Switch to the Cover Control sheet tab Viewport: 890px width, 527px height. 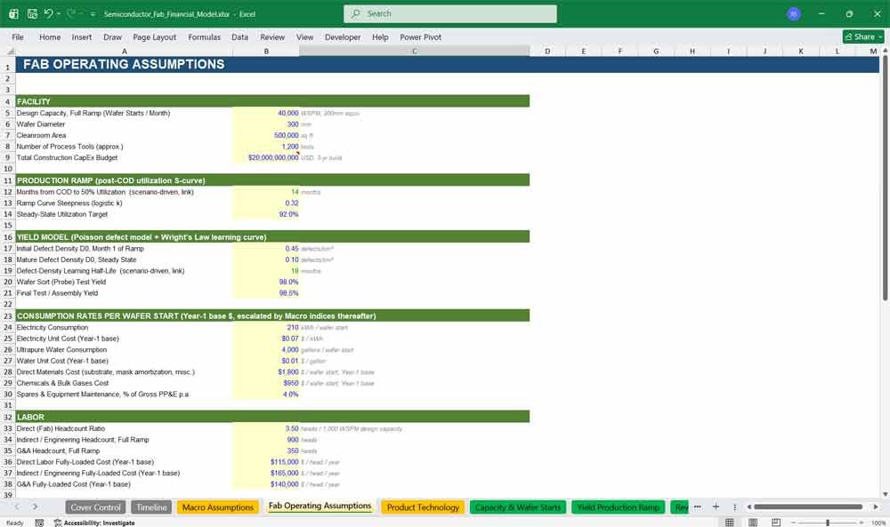95,507
